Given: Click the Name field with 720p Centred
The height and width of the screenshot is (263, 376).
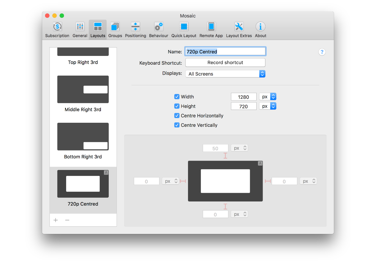Looking at the screenshot, I should pyautogui.click(x=225, y=52).
